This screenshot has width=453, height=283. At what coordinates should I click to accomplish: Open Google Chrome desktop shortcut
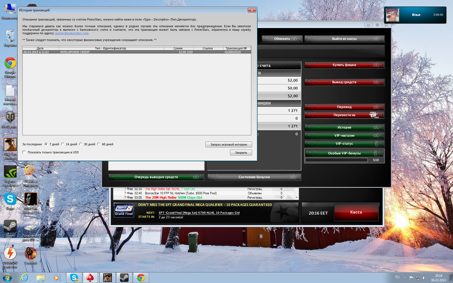point(10,67)
